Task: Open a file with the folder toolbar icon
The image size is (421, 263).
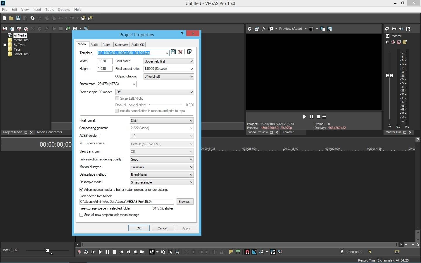Action: pos(11,18)
